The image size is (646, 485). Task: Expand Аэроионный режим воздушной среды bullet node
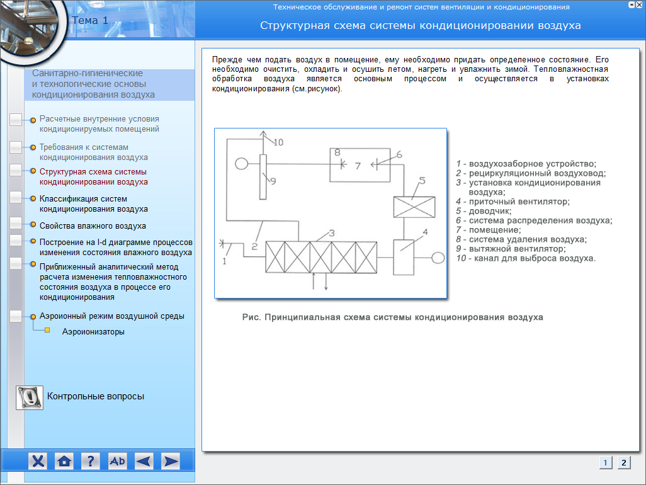(33, 316)
